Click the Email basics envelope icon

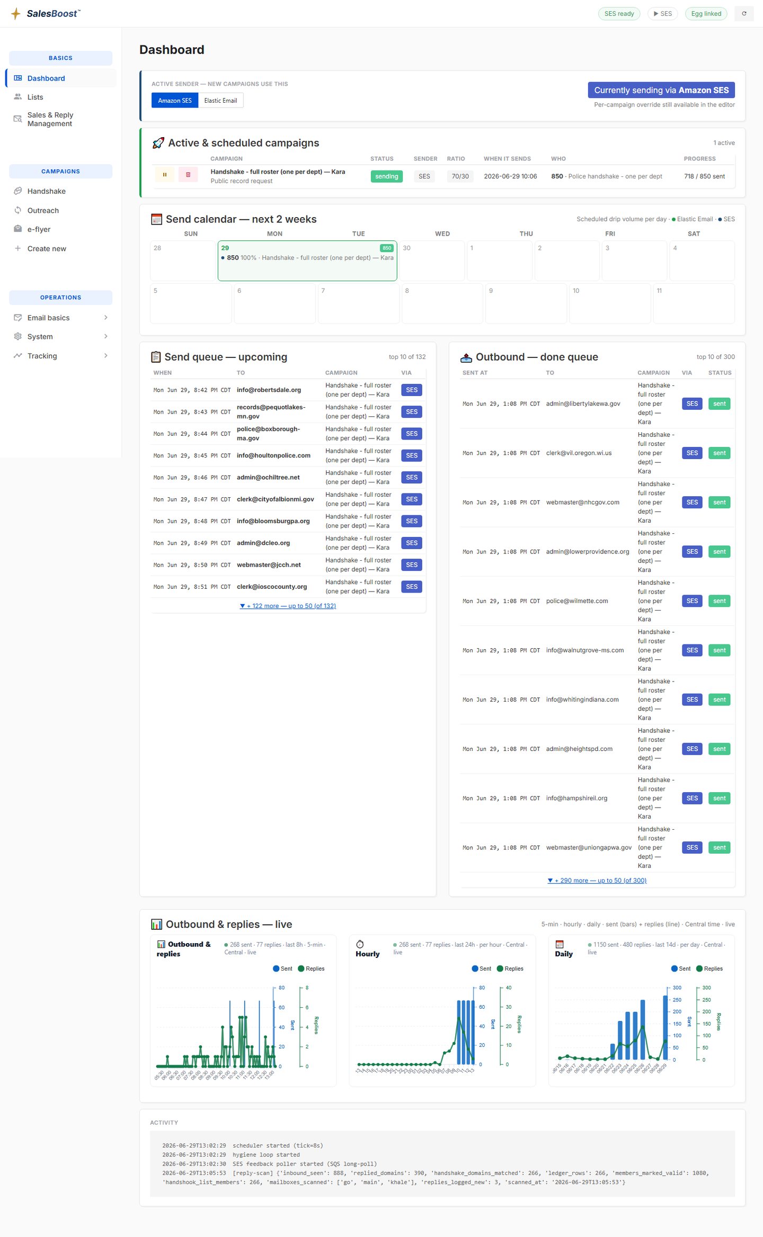click(x=18, y=318)
